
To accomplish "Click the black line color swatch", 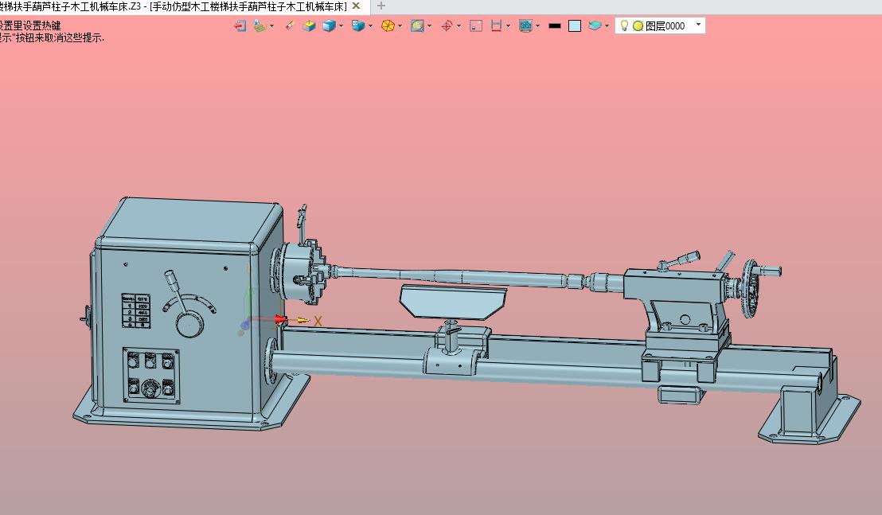I will (x=555, y=25).
